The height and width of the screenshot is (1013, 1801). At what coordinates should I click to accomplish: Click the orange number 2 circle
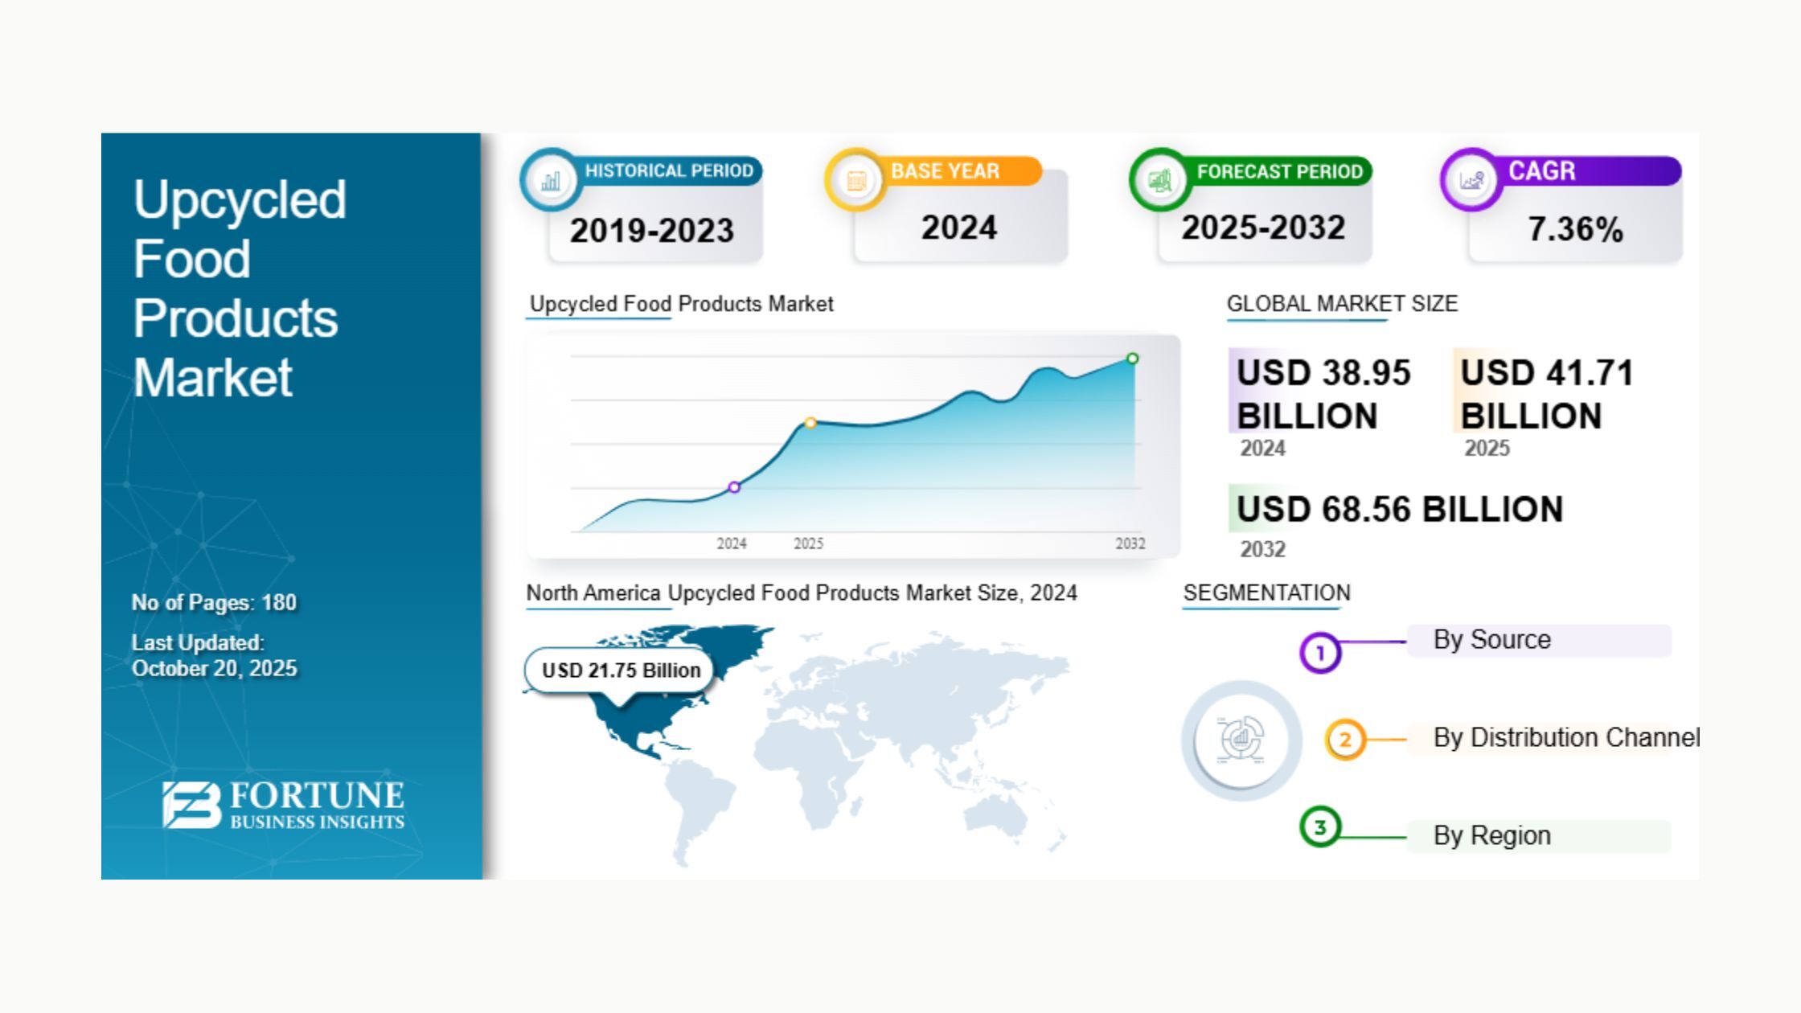[x=1344, y=739]
